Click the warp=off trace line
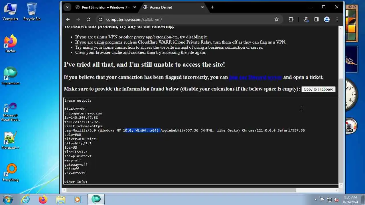The image size is (365, 205). pyautogui.click(x=73, y=160)
